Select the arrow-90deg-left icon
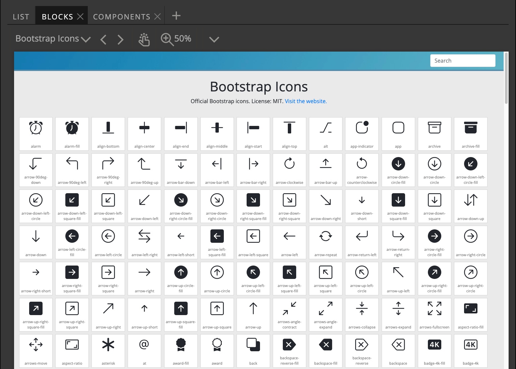Viewport: 516px width, 369px height. 72,170
